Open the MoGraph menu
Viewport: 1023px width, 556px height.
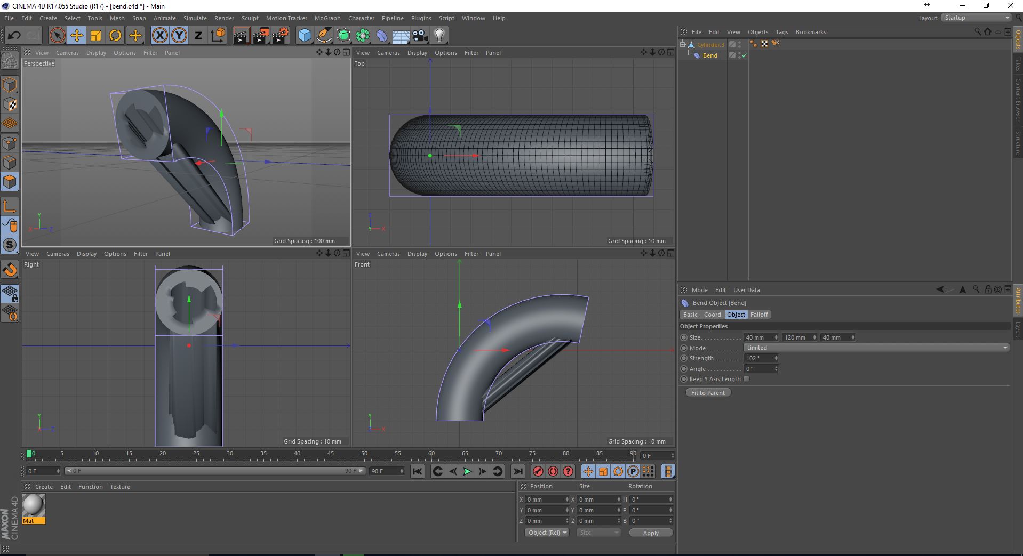pyautogui.click(x=327, y=18)
